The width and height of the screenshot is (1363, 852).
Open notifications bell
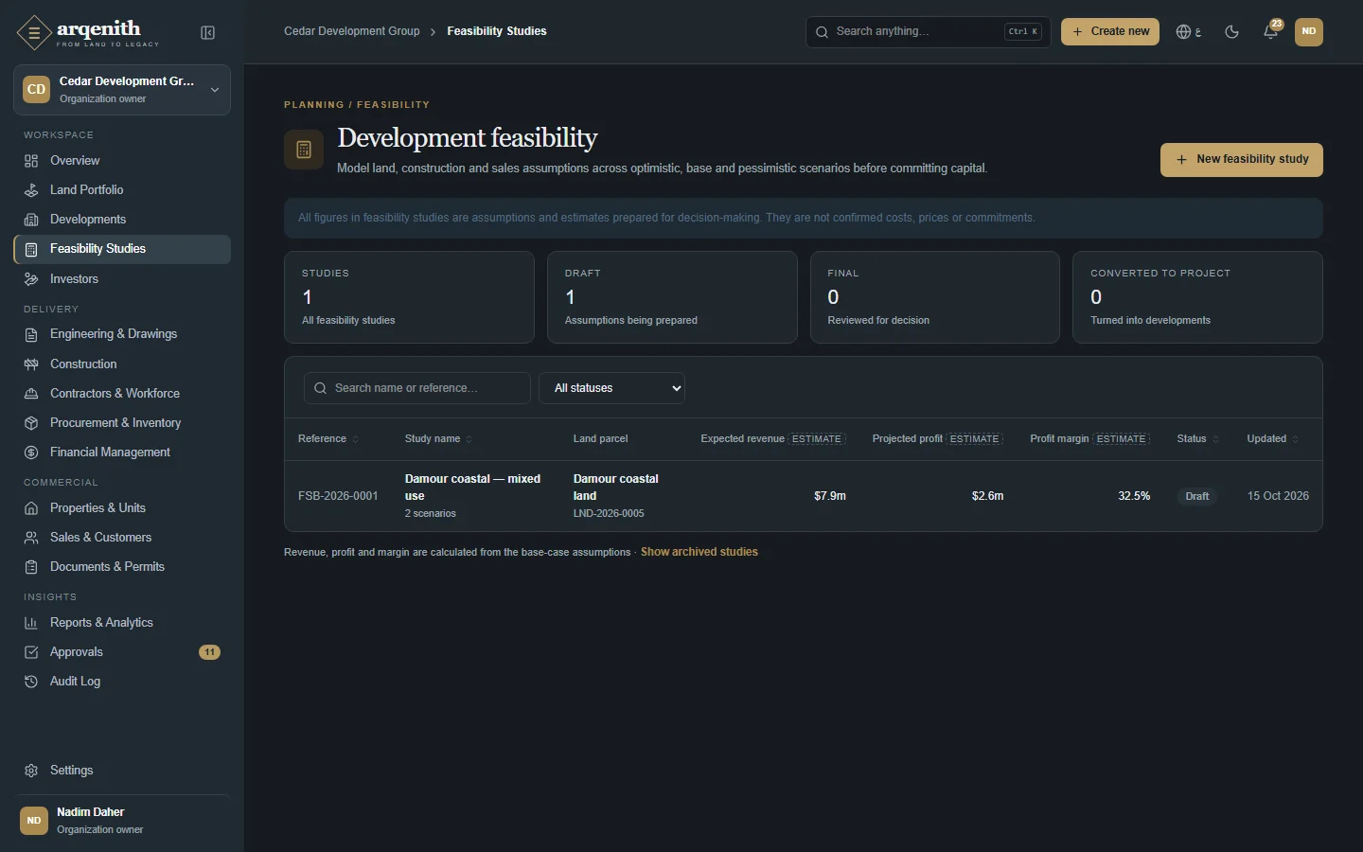tap(1271, 32)
